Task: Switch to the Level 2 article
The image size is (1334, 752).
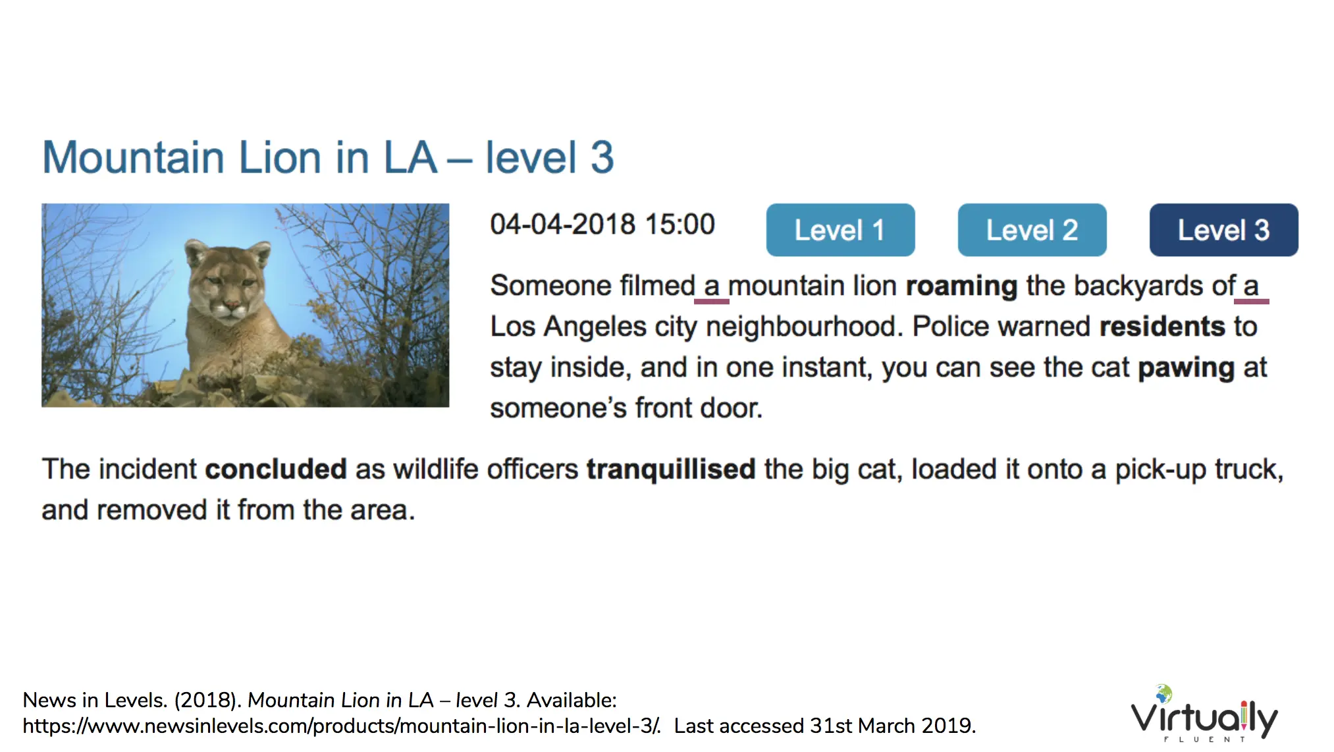Action: pos(1032,230)
